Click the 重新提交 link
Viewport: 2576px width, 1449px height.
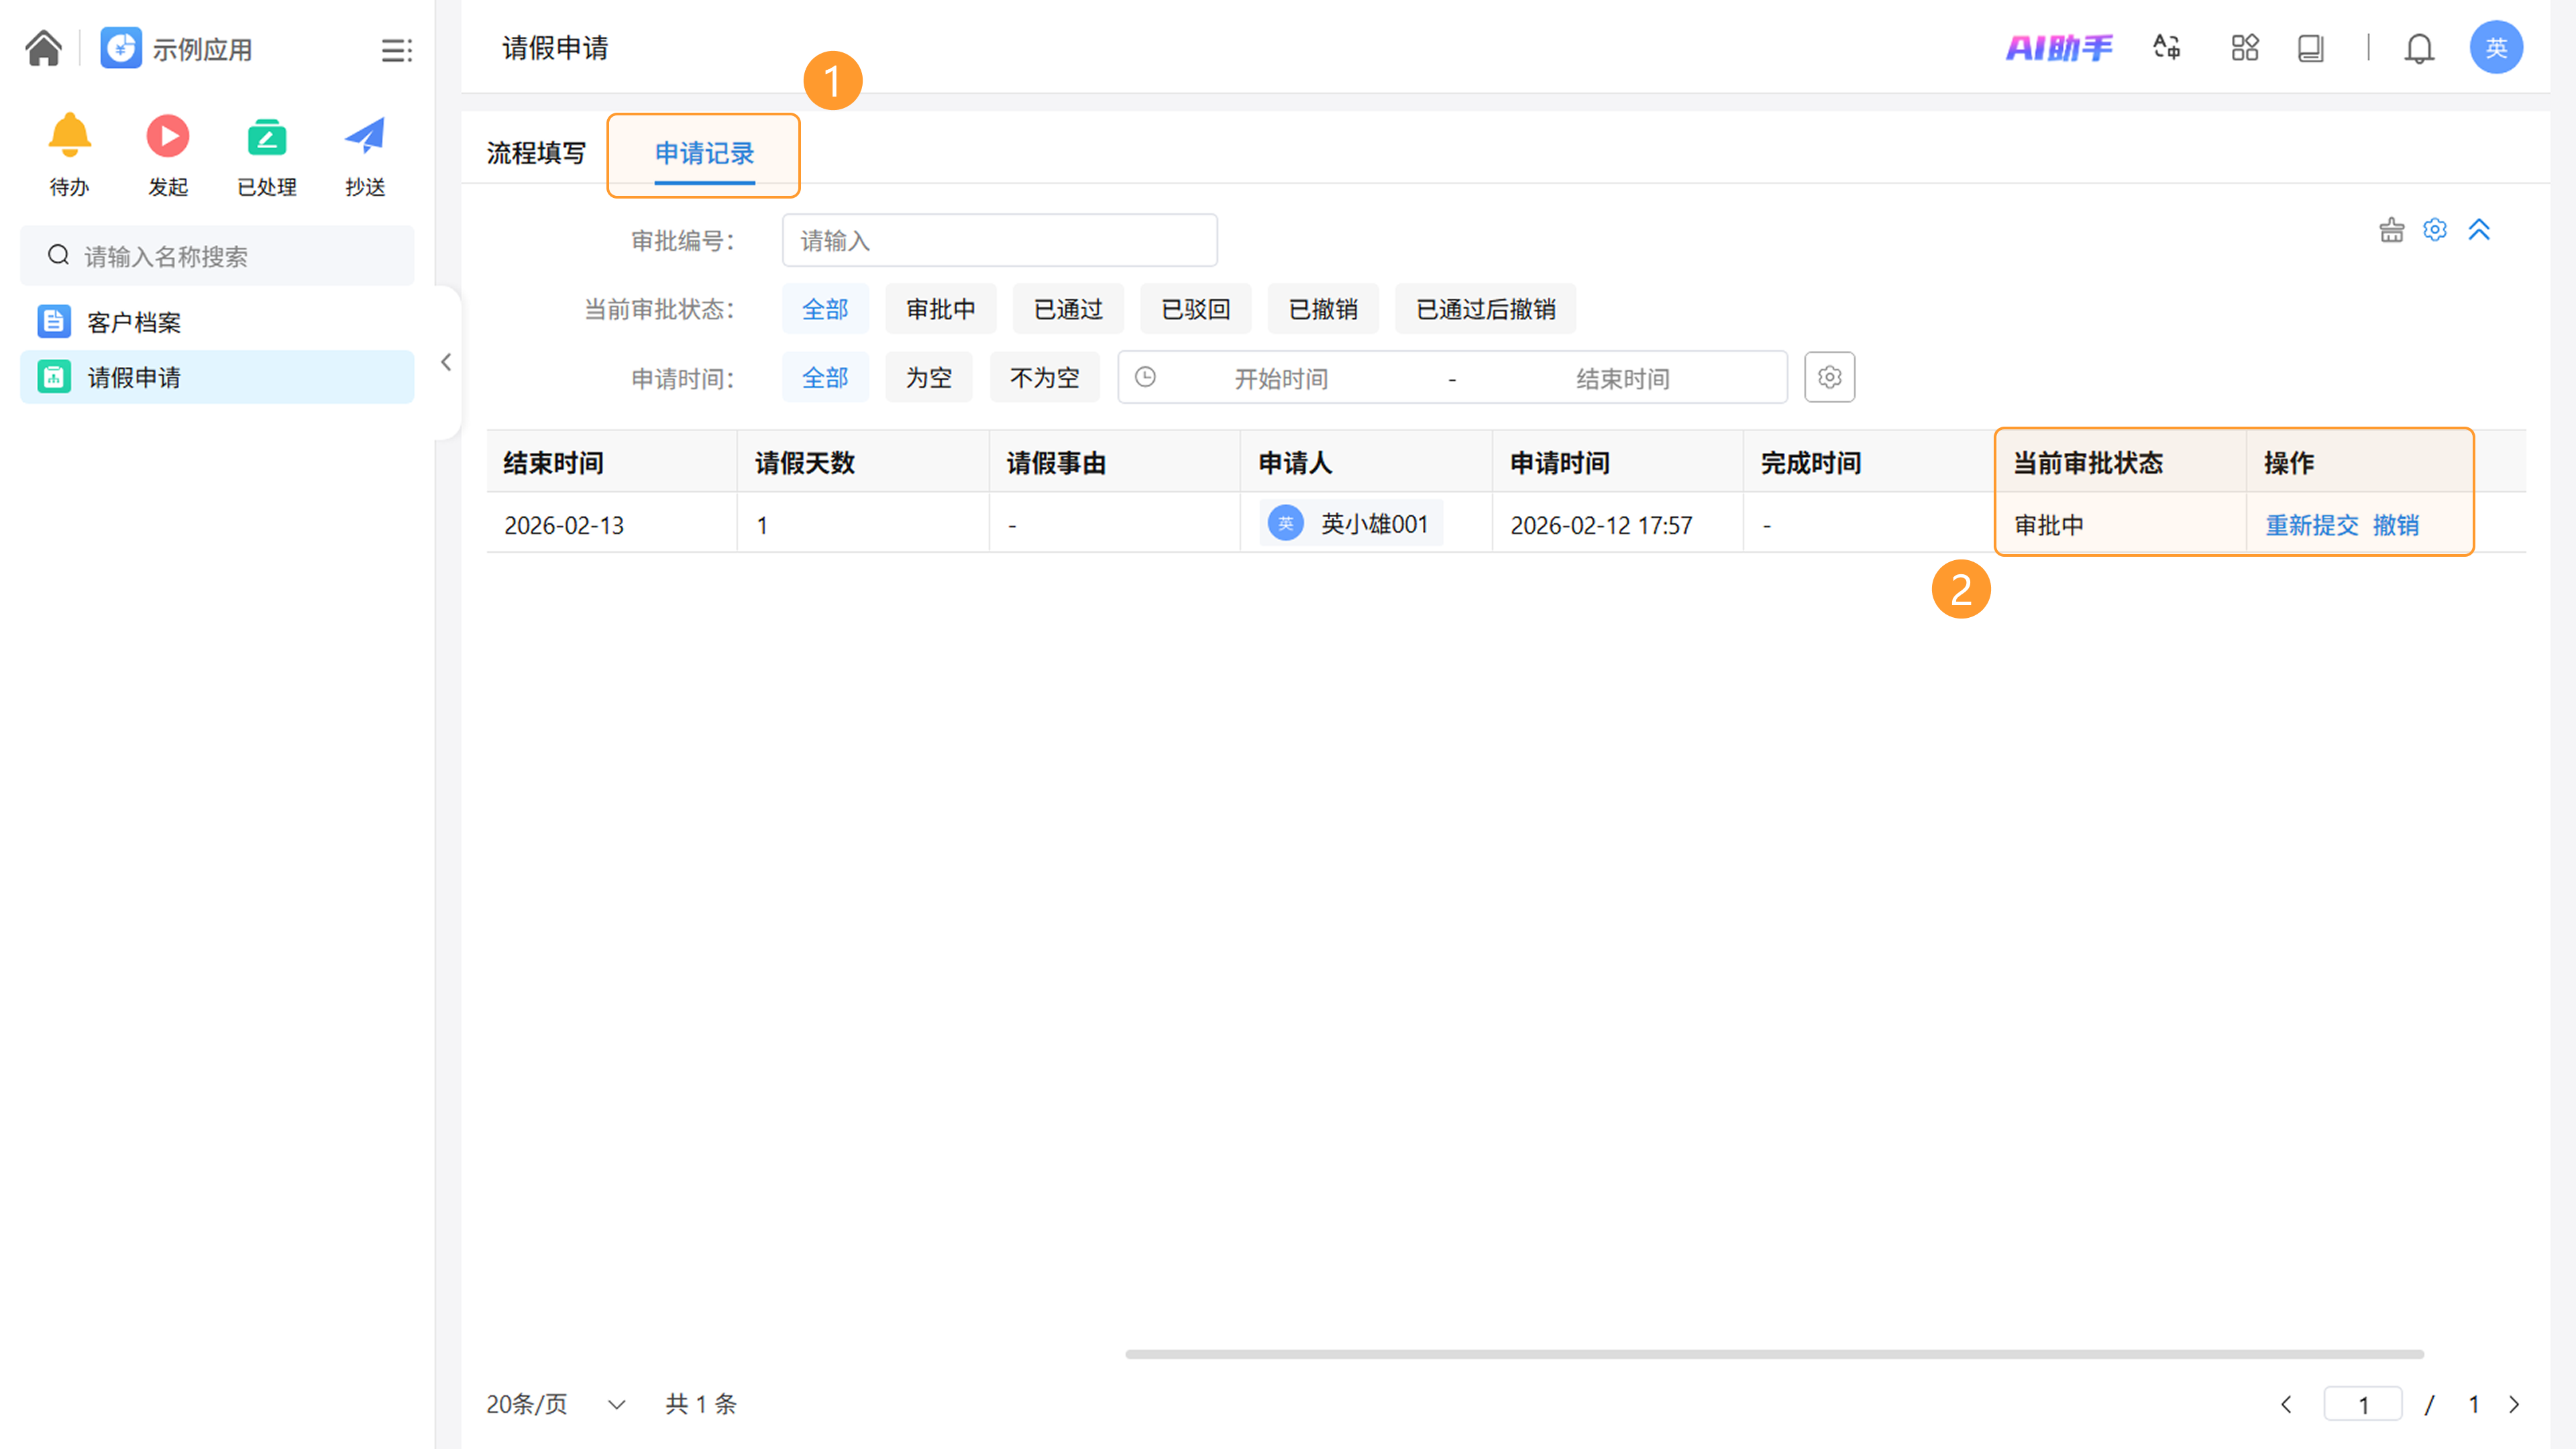(2311, 525)
